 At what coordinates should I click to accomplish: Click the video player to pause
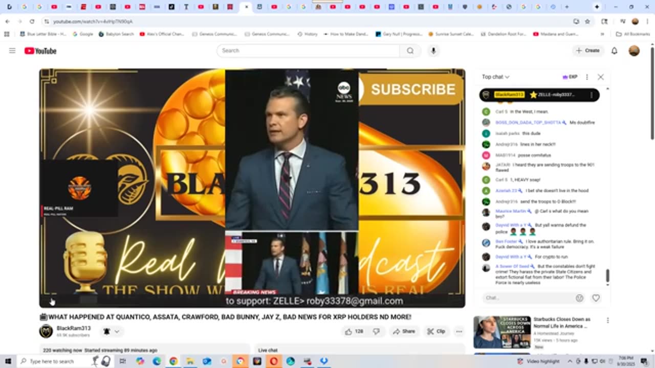(252, 188)
